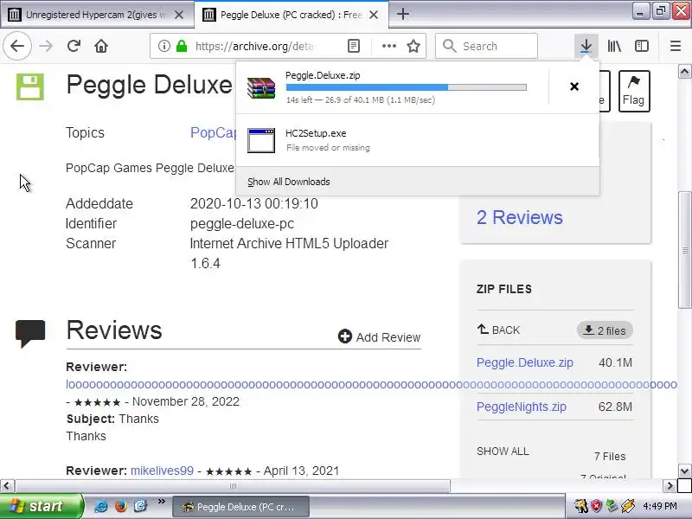This screenshot has height=519, width=692.
Task: Click the HC2Setup.exe file icon
Action: 261,140
